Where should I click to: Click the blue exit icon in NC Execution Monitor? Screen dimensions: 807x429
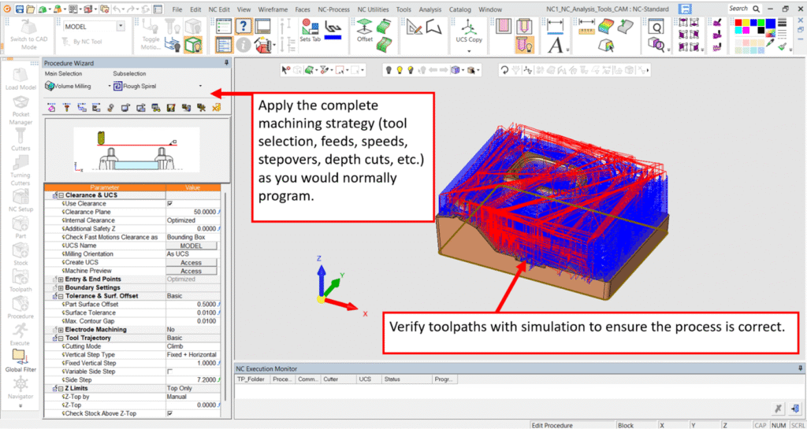(x=794, y=409)
